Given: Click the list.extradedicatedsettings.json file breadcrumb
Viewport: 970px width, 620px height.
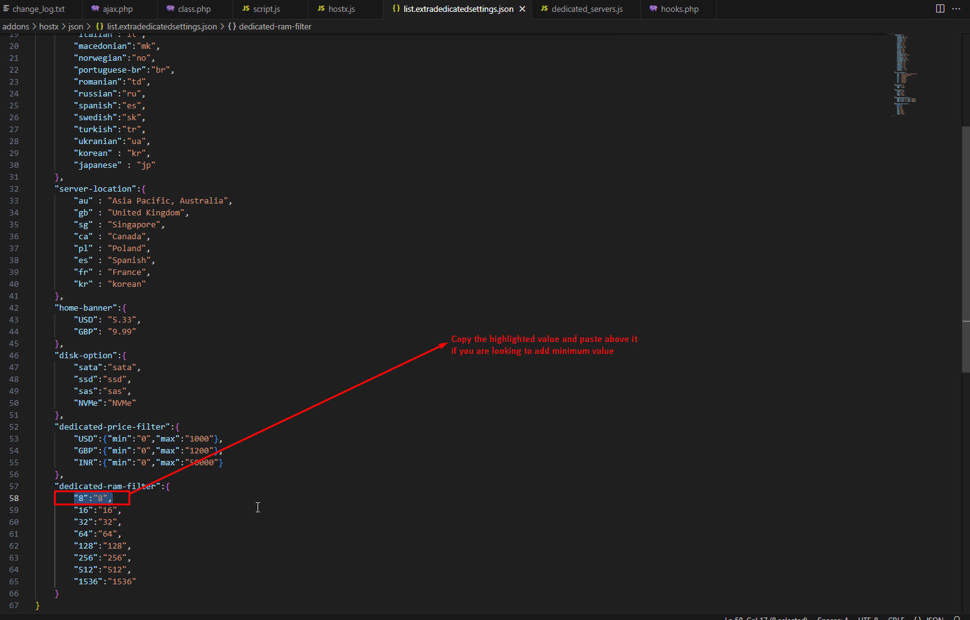Looking at the screenshot, I should pyautogui.click(x=162, y=26).
